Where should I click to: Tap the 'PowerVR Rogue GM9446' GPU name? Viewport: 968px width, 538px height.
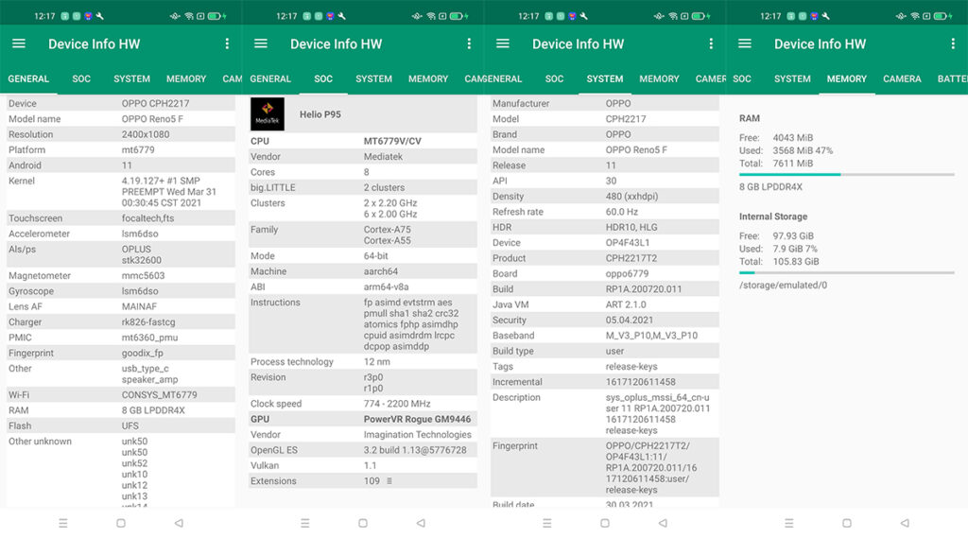[x=417, y=419]
